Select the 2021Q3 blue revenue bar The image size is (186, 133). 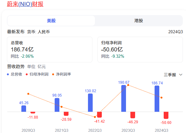click(57, 105)
